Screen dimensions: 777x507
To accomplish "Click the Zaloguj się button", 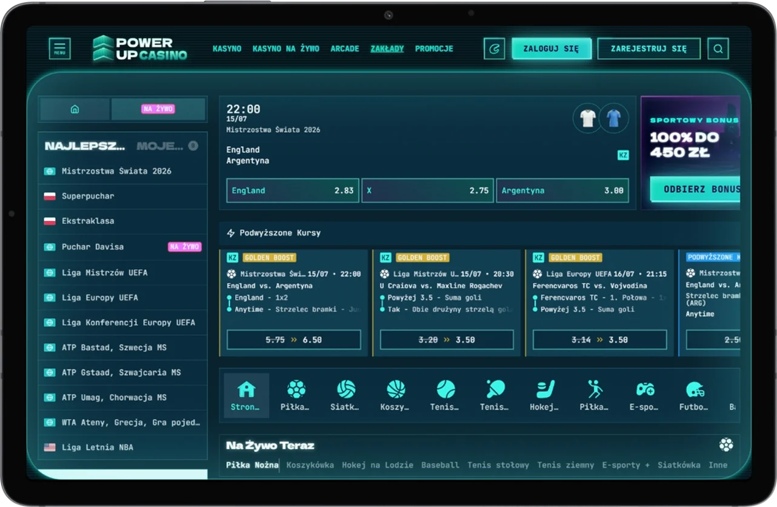I will tap(552, 49).
